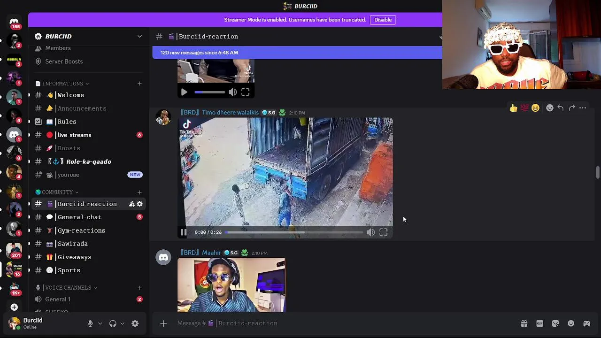Viewport: 601px width, 338px height.
Task: Open Timo dheere walalkis profile name
Action: click(x=220, y=113)
